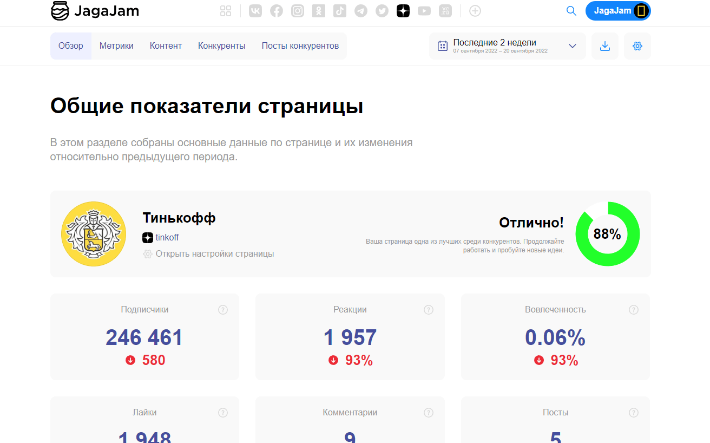Click the Отлично! rating heading
710x443 pixels.
[x=531, y=223]
